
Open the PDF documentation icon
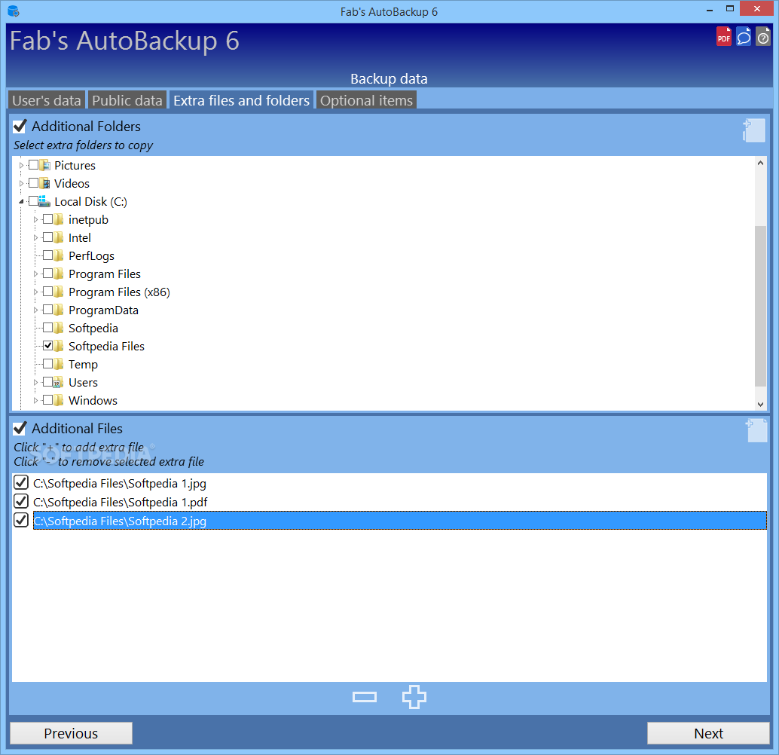pos(723,37)
